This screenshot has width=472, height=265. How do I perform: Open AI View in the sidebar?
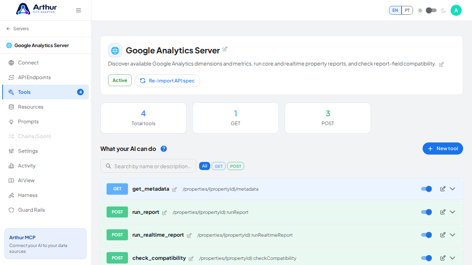pos(45,180)
